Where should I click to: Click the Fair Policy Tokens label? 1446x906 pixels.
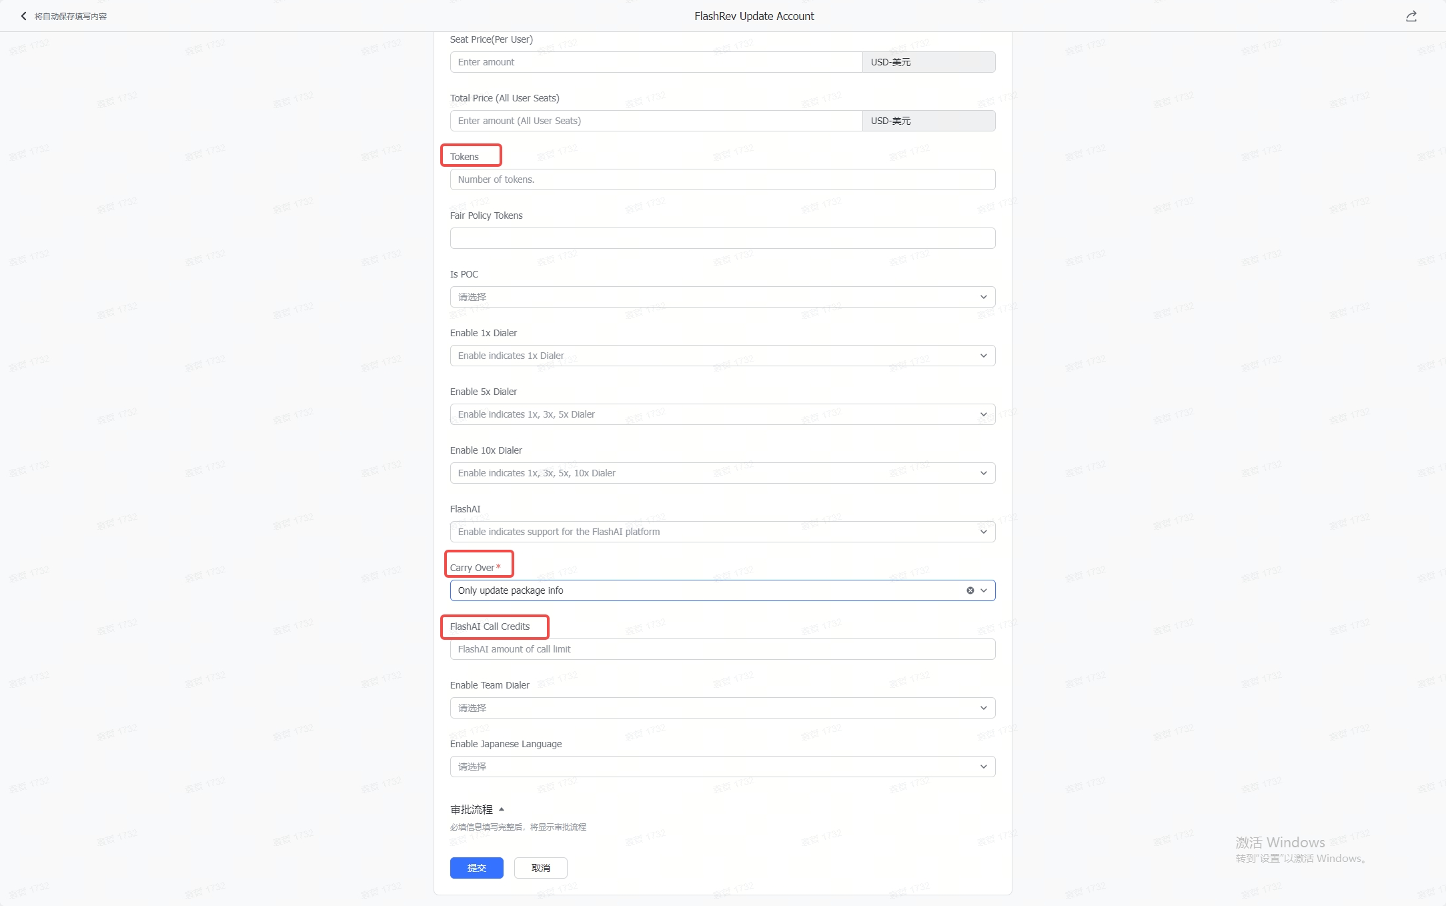[x=486, y=215]
